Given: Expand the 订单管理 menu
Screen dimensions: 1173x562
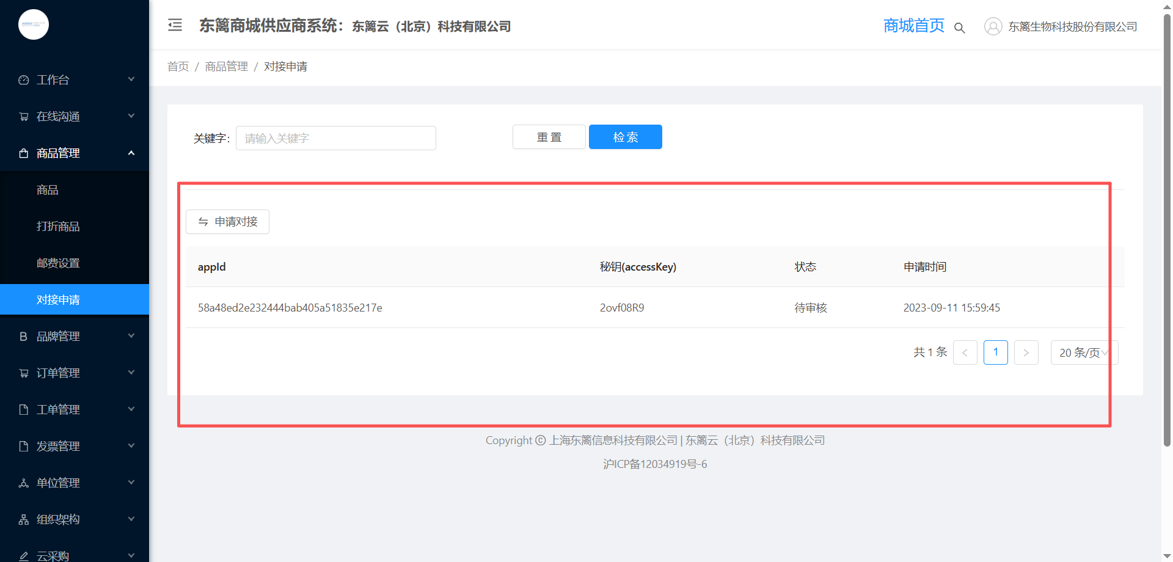Looking at the screenshot, I should 75,373.
